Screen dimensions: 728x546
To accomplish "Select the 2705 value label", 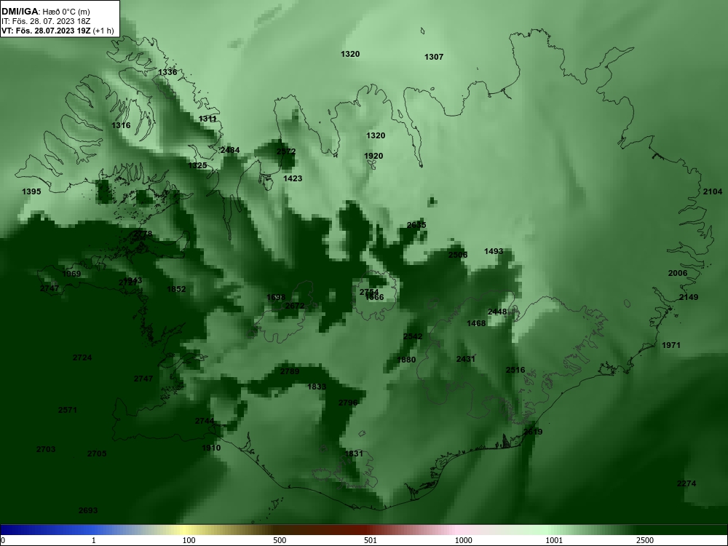I will [97, 453].
